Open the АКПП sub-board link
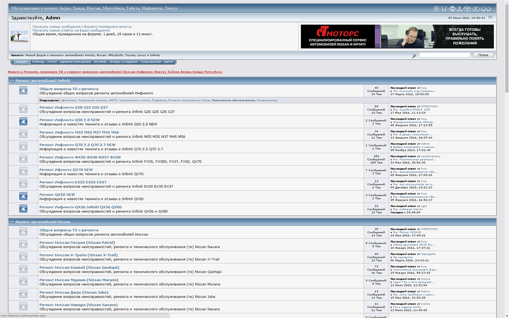The width and height of the screenshot is (509, 318). (113, 101)
